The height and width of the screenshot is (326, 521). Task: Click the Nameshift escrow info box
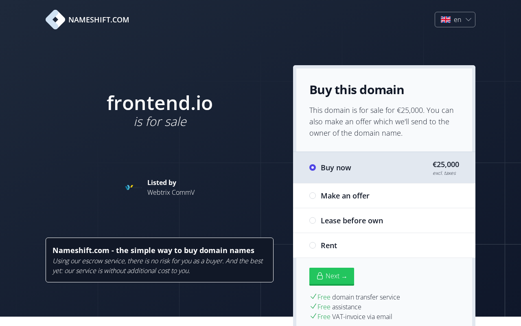tap(160, 260)
